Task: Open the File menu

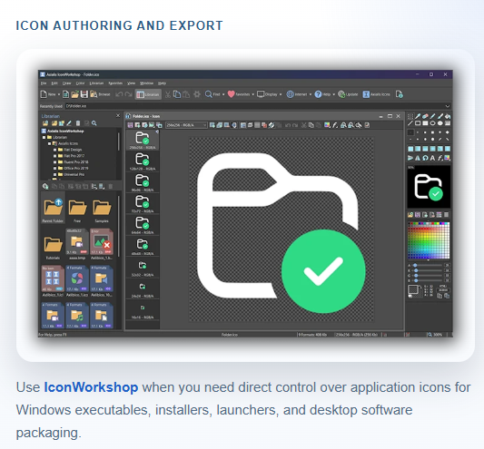Action: (x=44, y=83)
